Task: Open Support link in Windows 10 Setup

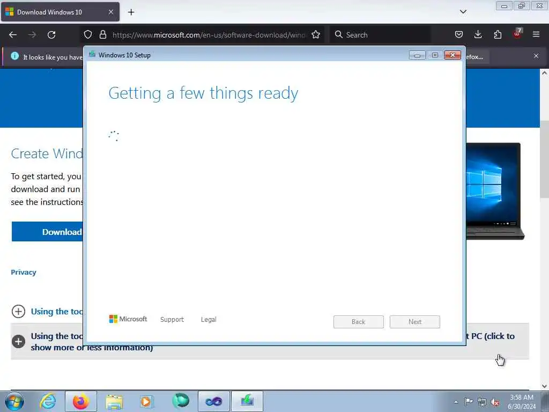Action: tap(172, 320)
